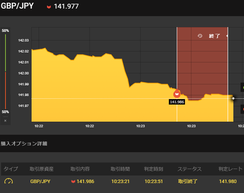Click the 終了 label on the chart

215,36
